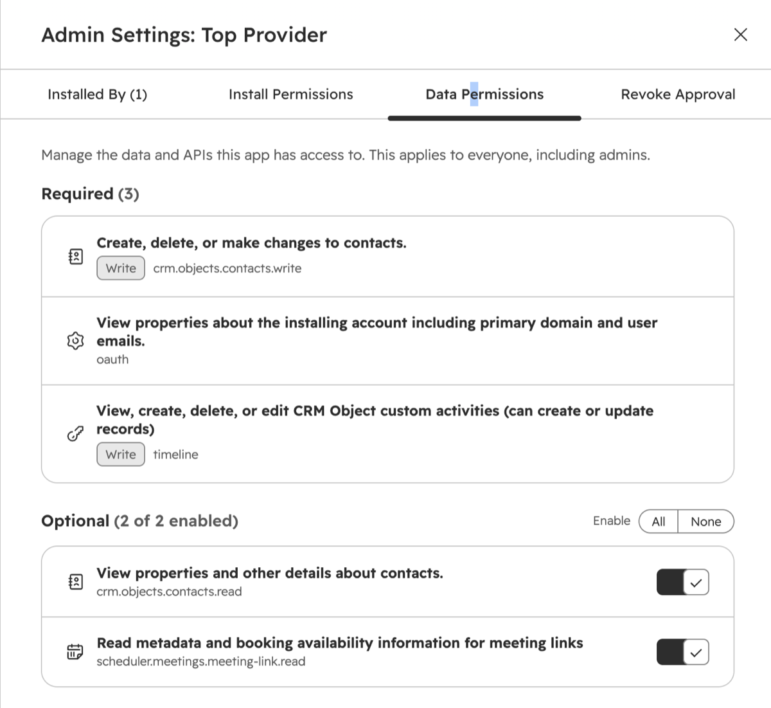Click the Write badge for crm.objects.contacts.write
The width and height of the screenshot is (771, 708).
pos(121,268)
